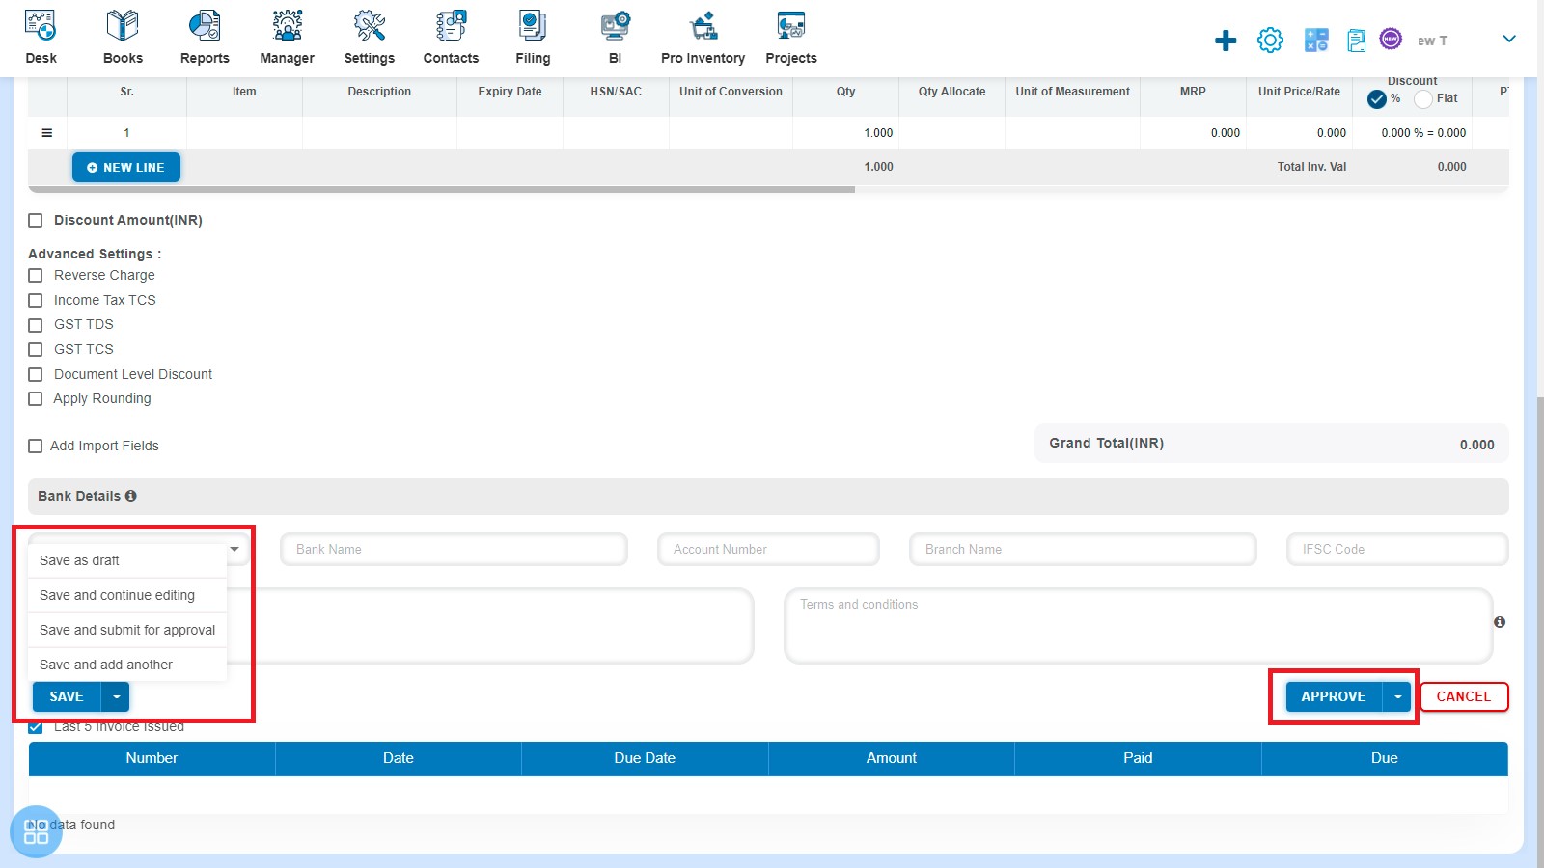Enable Document Level Discount checkbox
Viewport: 1544px width, 868px height.
tap(36, 375)
